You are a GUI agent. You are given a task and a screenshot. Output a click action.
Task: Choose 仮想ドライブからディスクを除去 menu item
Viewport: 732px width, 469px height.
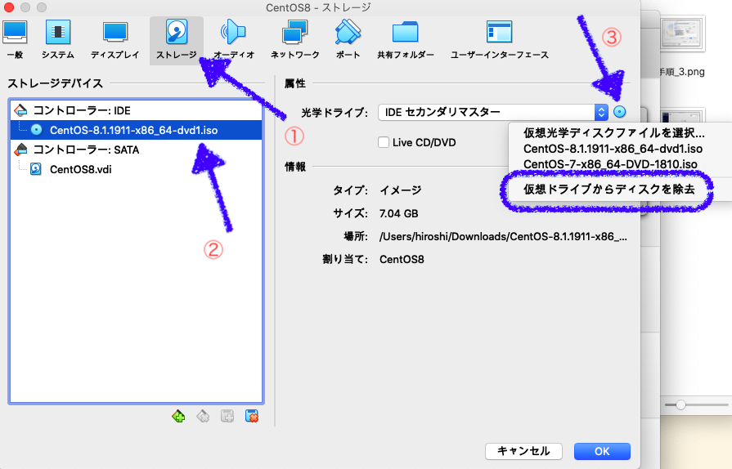(x=609, y=190)
